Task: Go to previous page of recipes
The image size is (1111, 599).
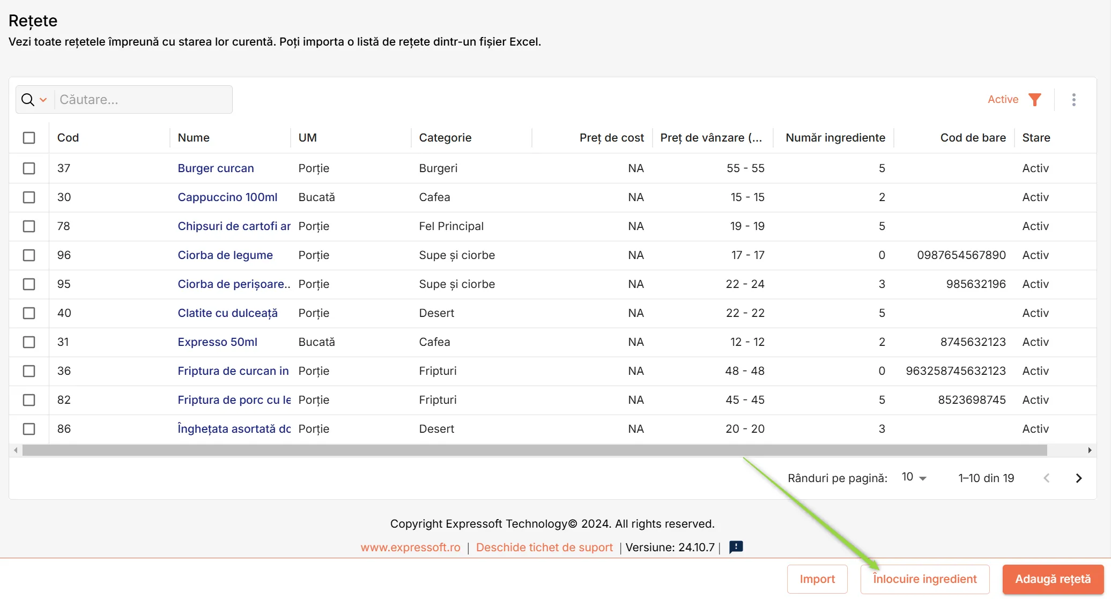Action: click(1046, 478)
